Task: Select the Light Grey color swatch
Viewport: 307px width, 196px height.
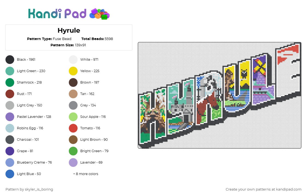Action: point(10,105)
